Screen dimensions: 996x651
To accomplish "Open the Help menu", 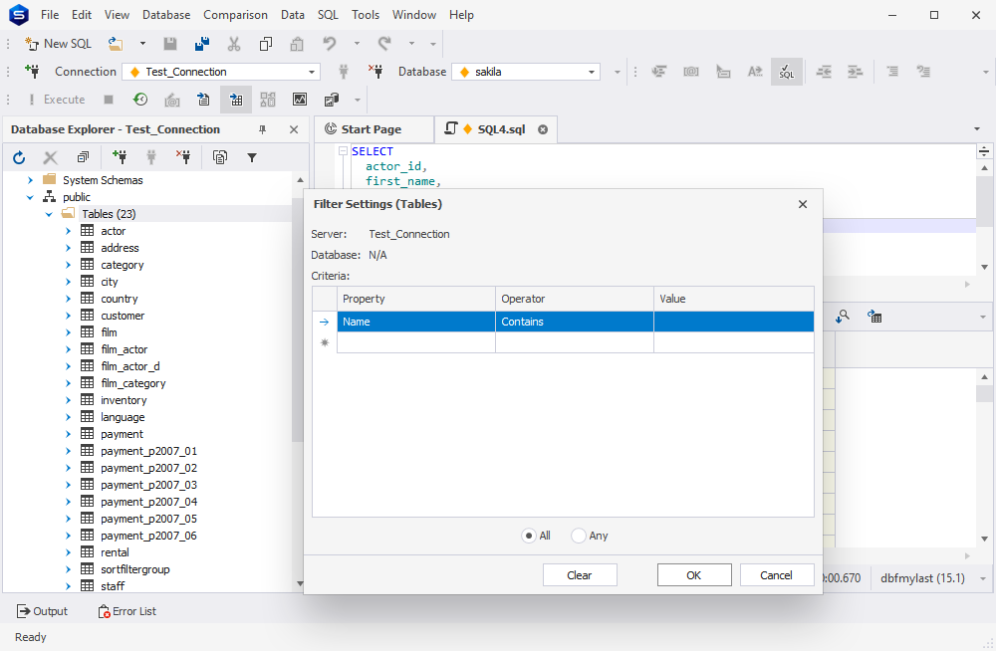I will tap(461, 15).
